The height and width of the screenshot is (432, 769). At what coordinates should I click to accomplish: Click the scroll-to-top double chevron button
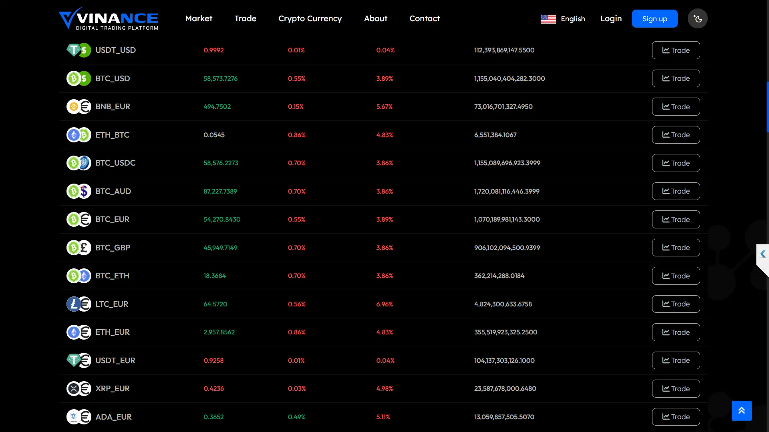tap(741, 410)
